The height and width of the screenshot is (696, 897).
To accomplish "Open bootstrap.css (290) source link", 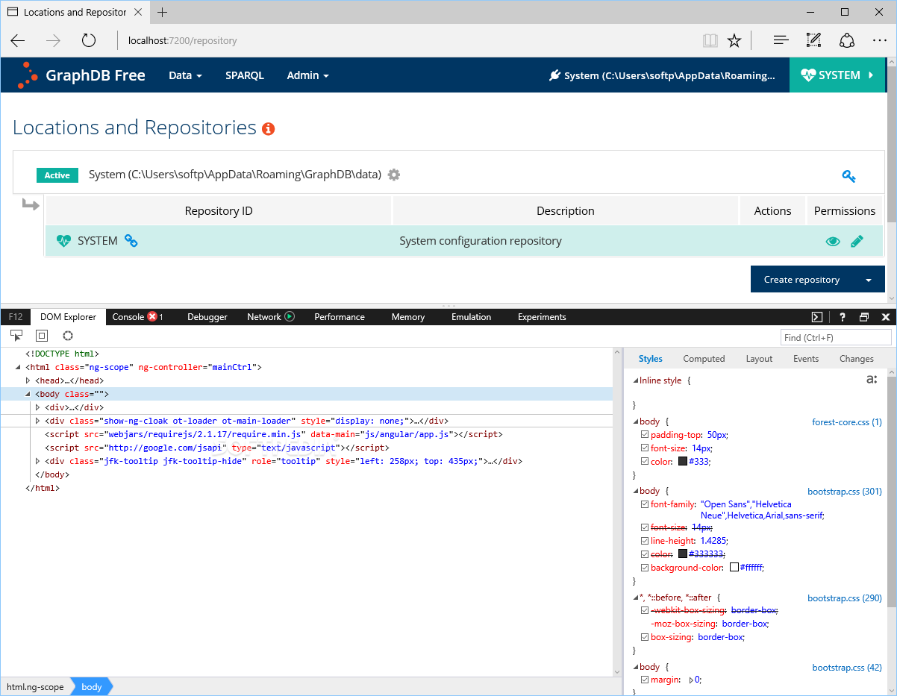I will tap(845, 598).
